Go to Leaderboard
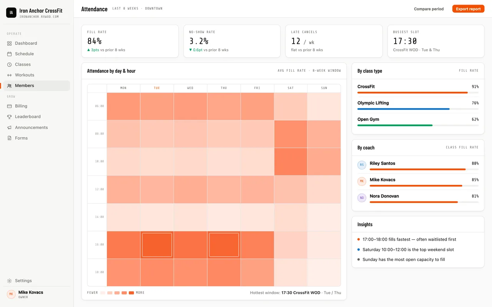Viewport: 492px width, 307px height. (x=37, y=117)
